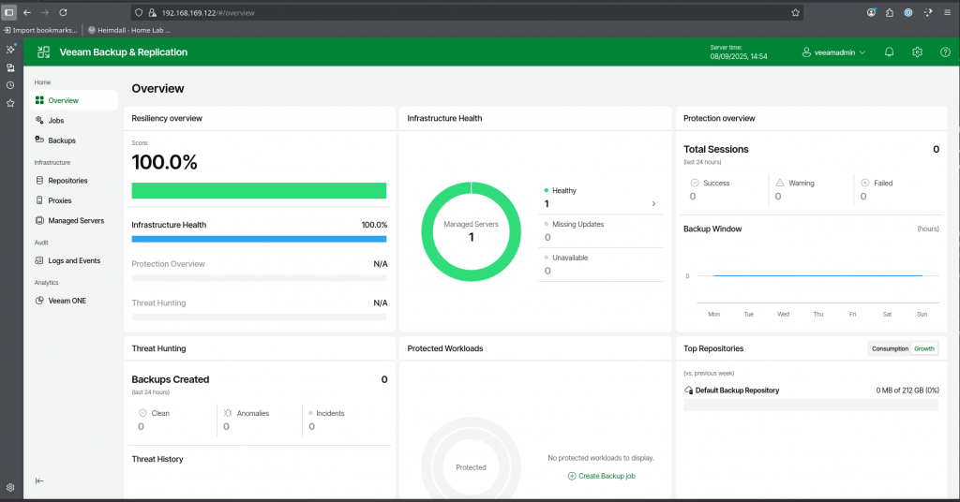The image size is (960, 502).
Task: Open the help question mark icon
Action: pos(945,52)
